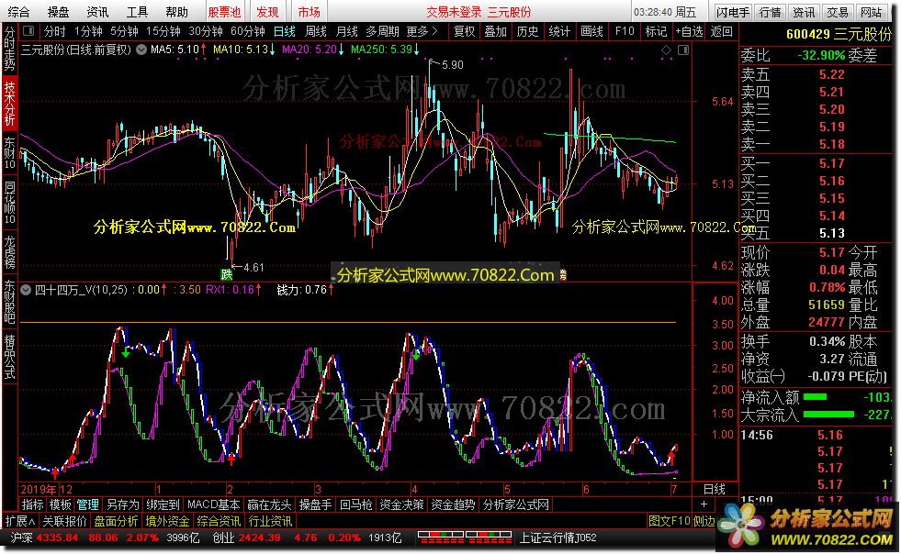This screenshot has width=901, height=554.
Task: Open 东财10 sidebar tab
Action: (x=9, y=152)
